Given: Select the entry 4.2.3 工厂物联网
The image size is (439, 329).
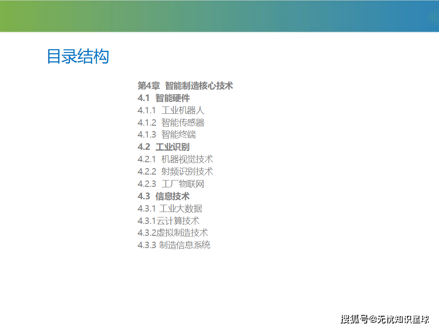Looking at the screenshot, I should click(171, 184).
